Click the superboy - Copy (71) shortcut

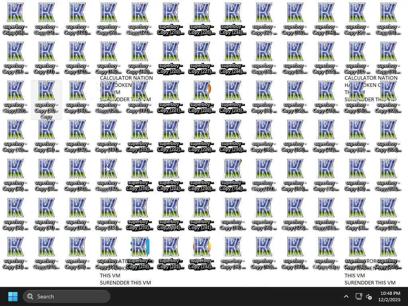pyautogui.click(x=47, y=58)
